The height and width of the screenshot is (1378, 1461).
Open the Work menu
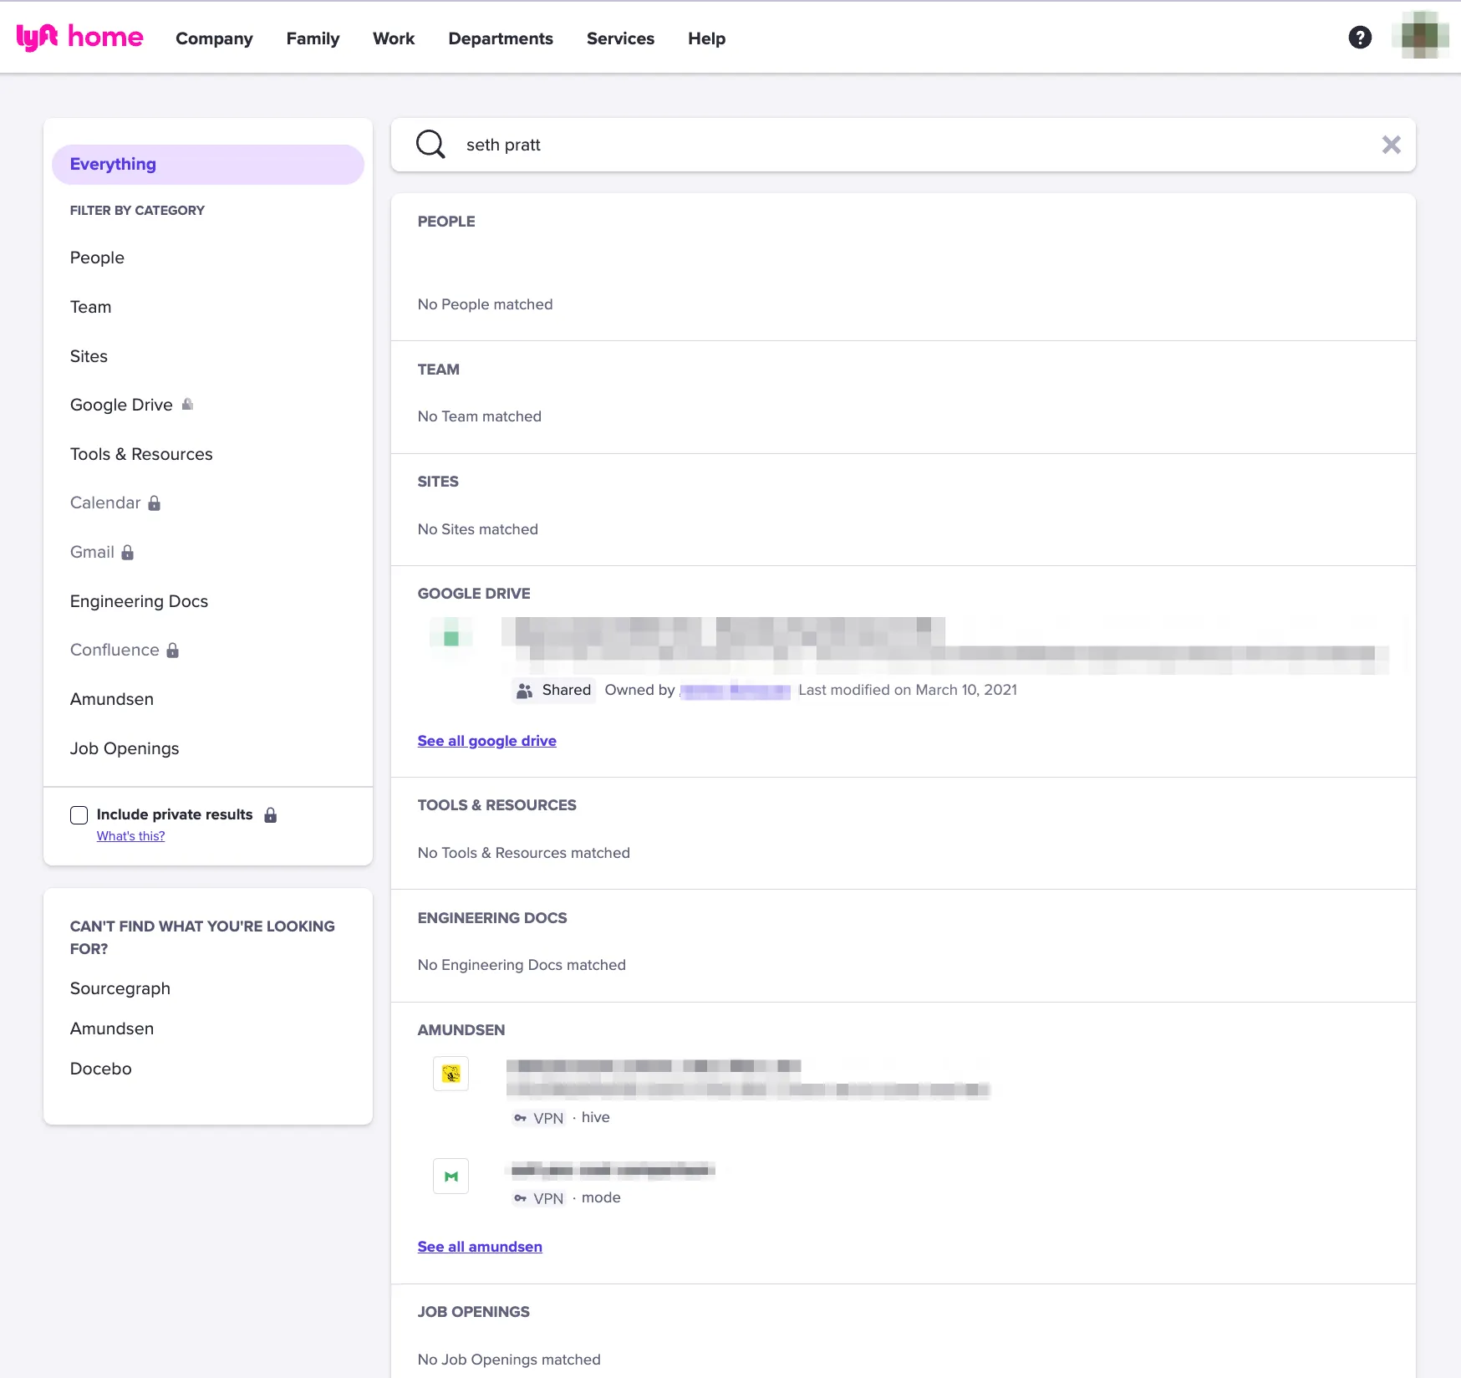pyautogui.click(x=394, y=38)
